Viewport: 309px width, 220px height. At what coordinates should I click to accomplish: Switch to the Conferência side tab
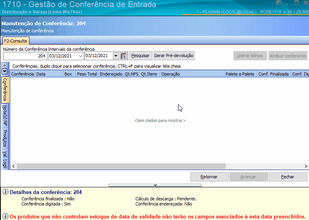(5, 90)
